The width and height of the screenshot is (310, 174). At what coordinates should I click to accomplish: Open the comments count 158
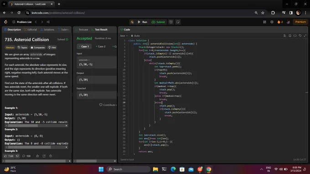tap(26, 156)
